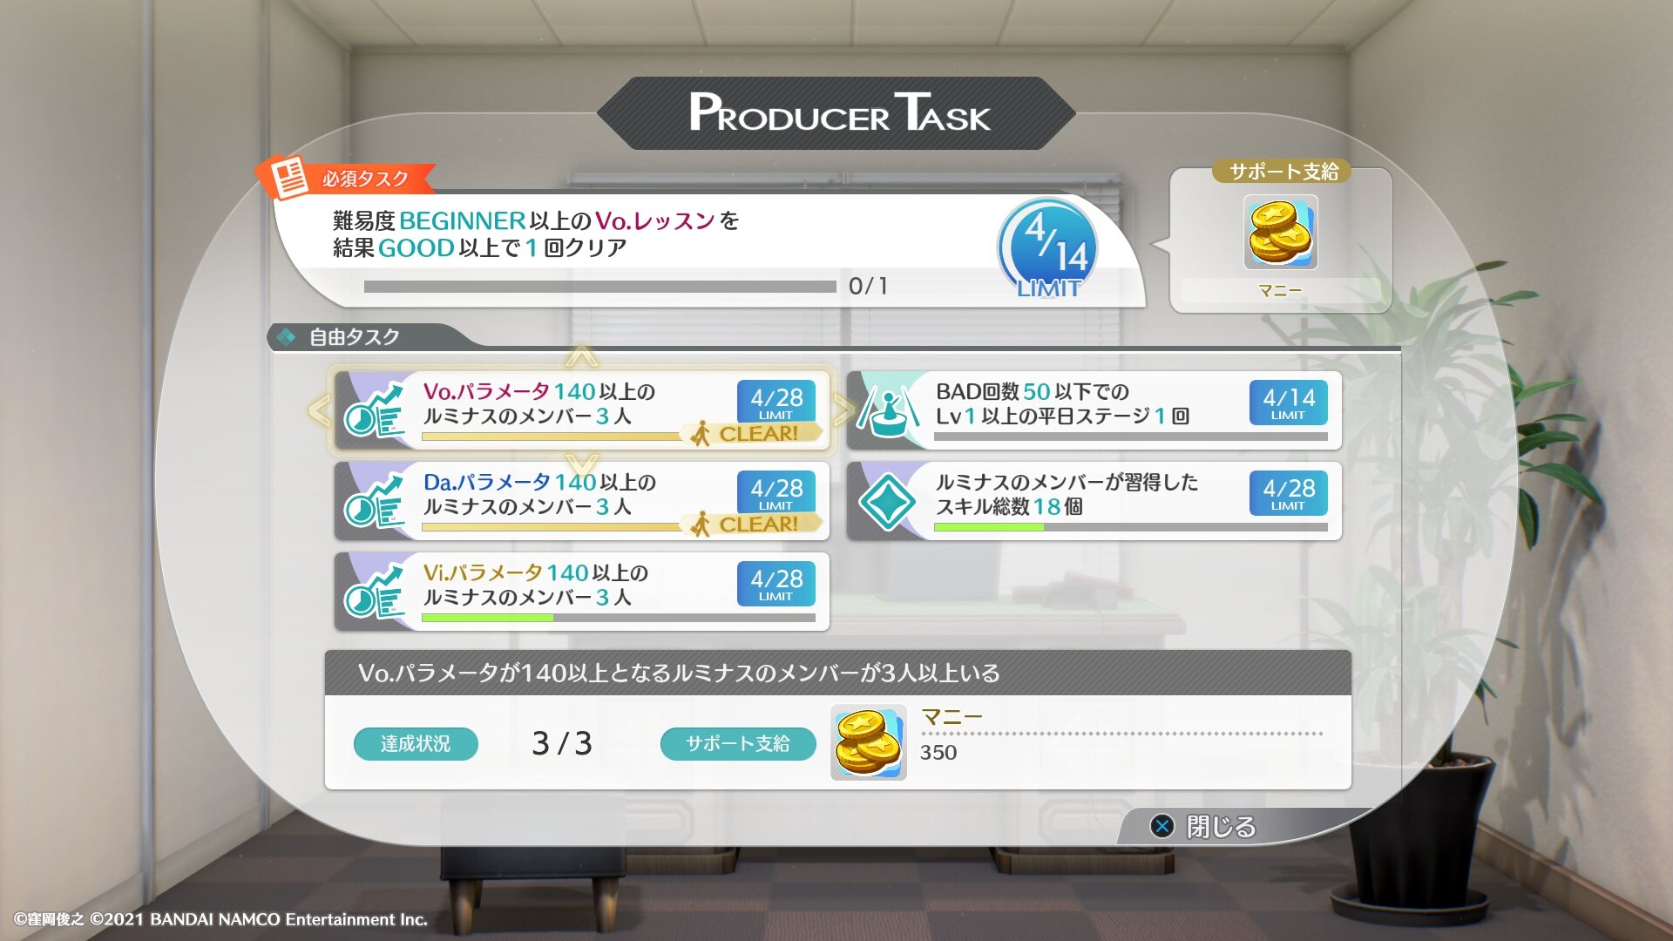
Task: Select the スキル総数18個 task card
Action: [1094, 501]
